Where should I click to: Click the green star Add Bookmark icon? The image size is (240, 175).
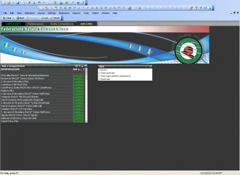coord(67,3)
